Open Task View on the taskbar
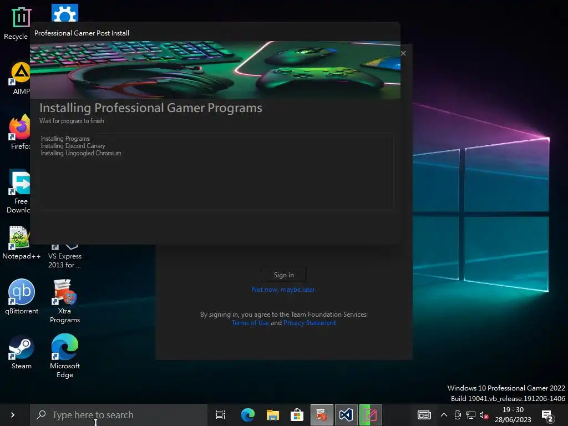 [220, 415]
